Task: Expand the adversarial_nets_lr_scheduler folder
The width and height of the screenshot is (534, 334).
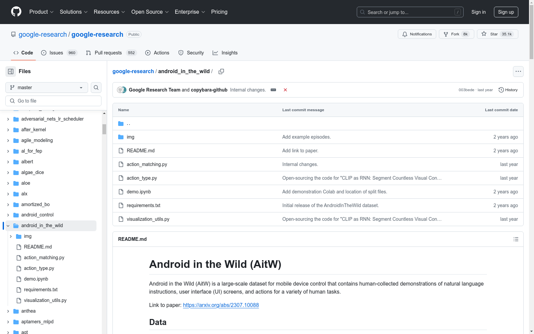Action: point(8,119)
